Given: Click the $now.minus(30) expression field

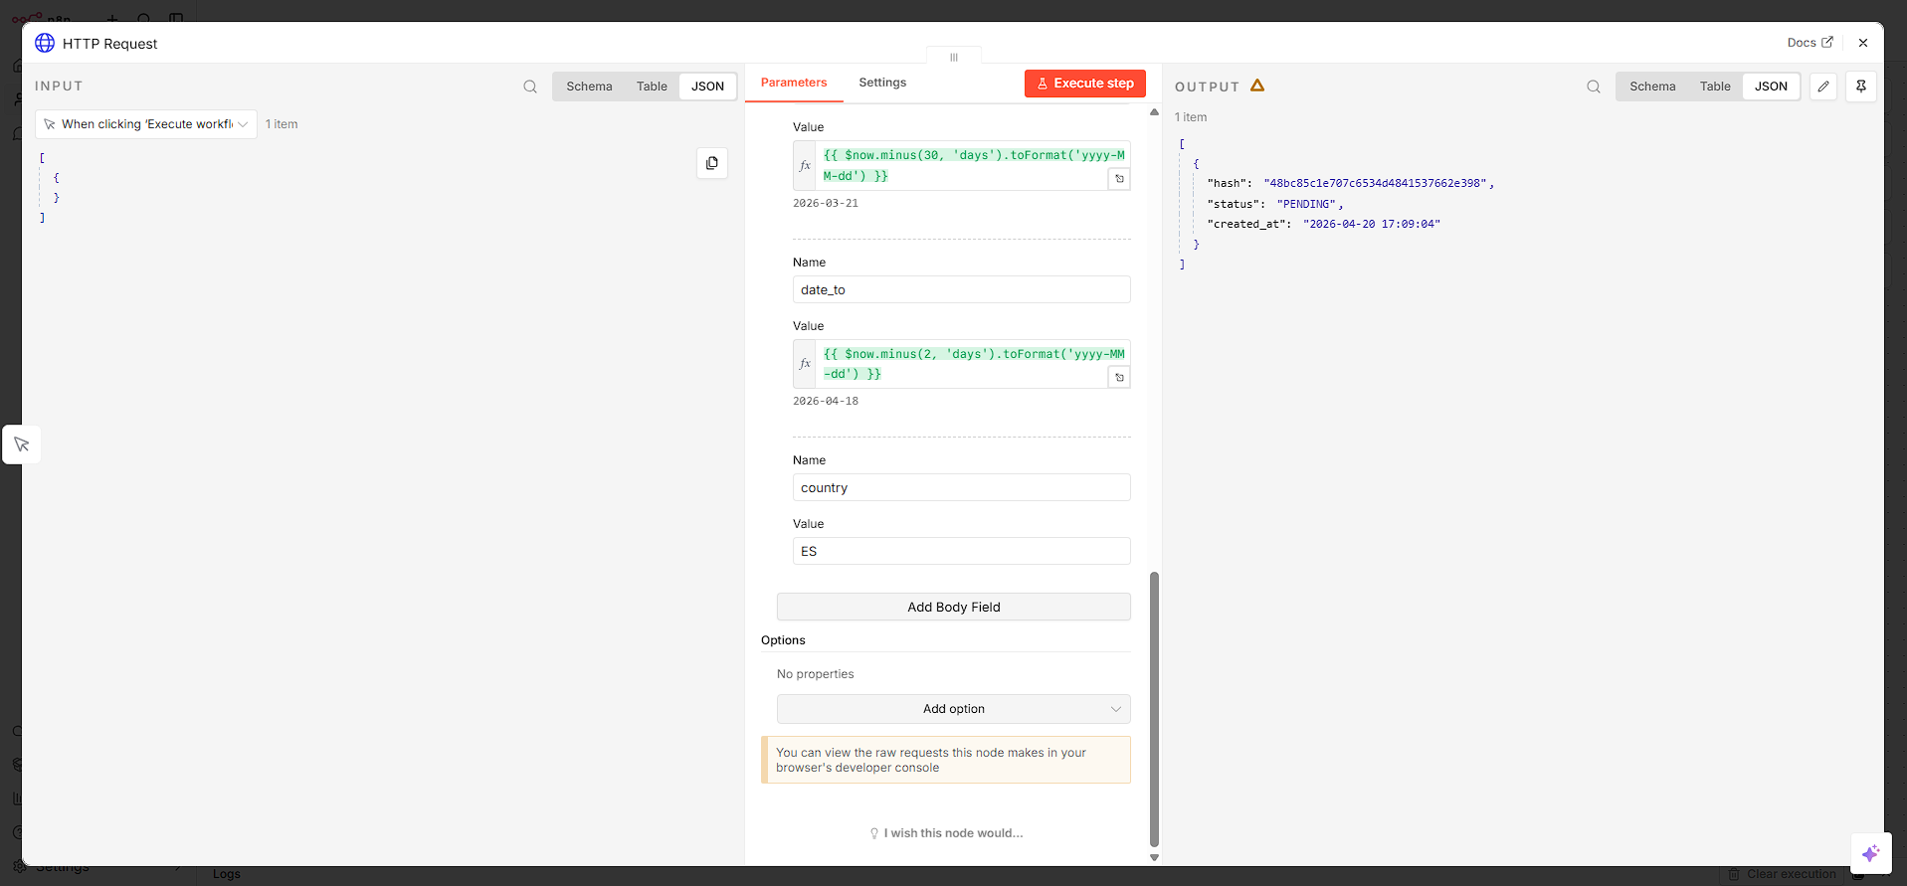Looking at the screenshot, I should point(973,166).
